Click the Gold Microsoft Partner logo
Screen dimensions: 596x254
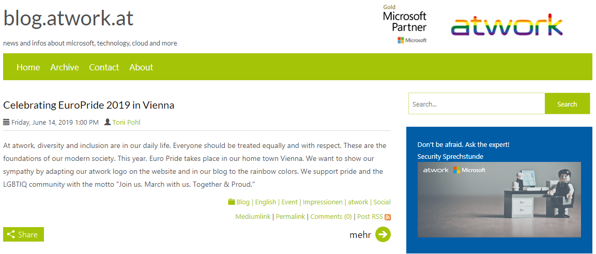[x=405, y=24]
